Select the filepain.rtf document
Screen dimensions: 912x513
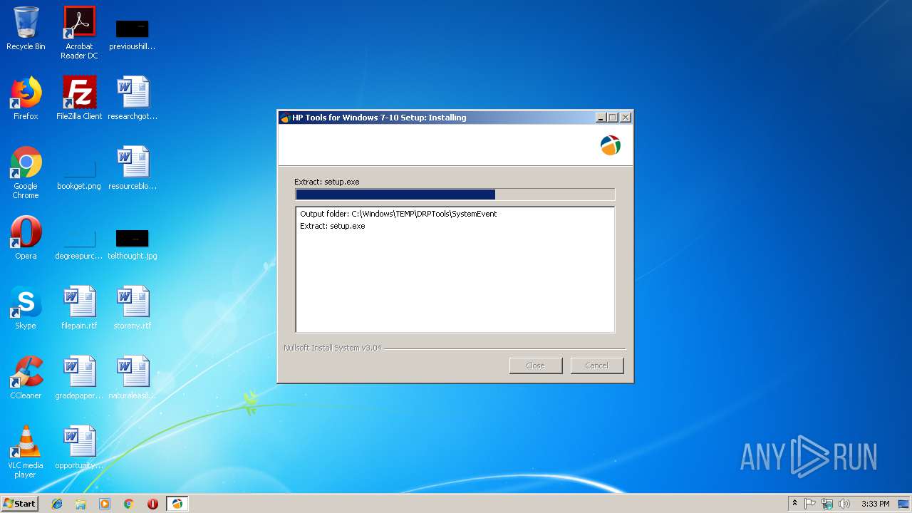[79, 308]
